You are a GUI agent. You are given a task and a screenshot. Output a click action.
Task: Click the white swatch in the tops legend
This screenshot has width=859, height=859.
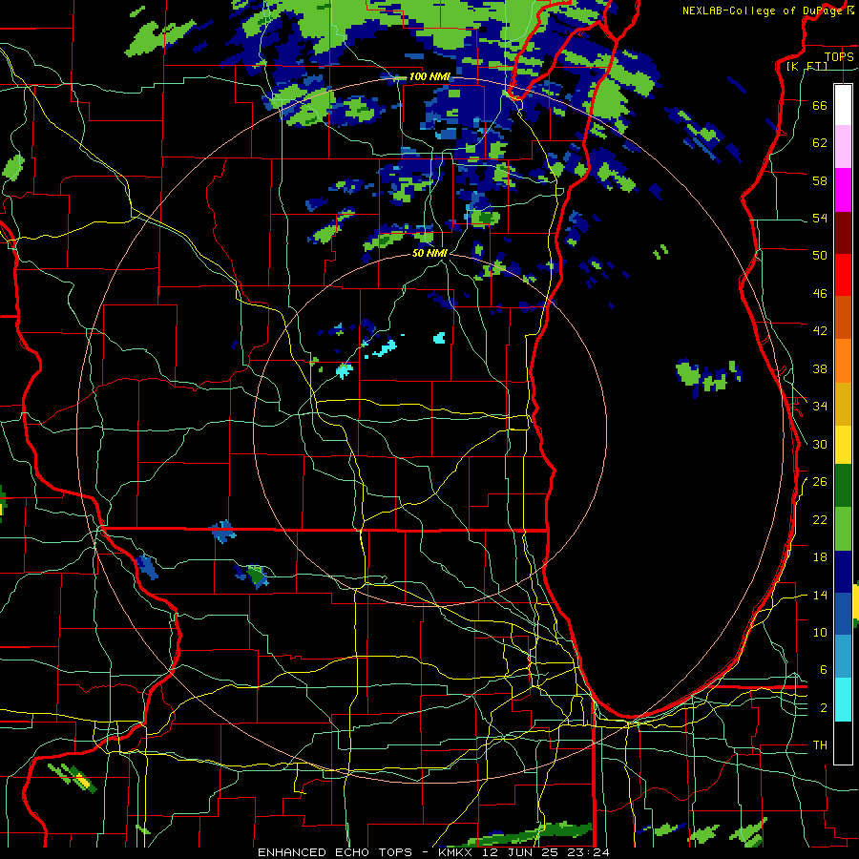pos(843,105)
